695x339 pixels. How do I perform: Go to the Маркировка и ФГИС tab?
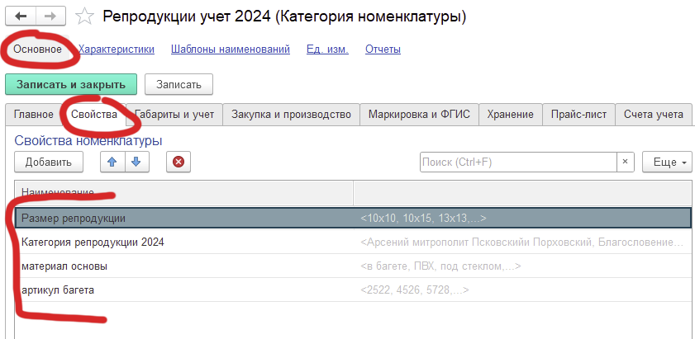coord(419,115)
